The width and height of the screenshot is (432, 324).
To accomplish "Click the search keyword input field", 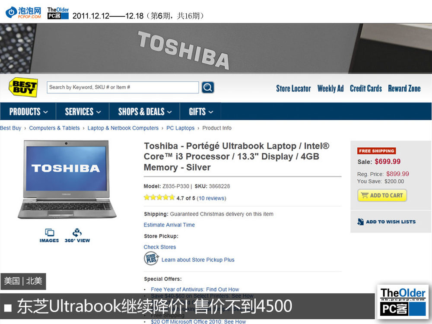I will [x=123, y=87].
